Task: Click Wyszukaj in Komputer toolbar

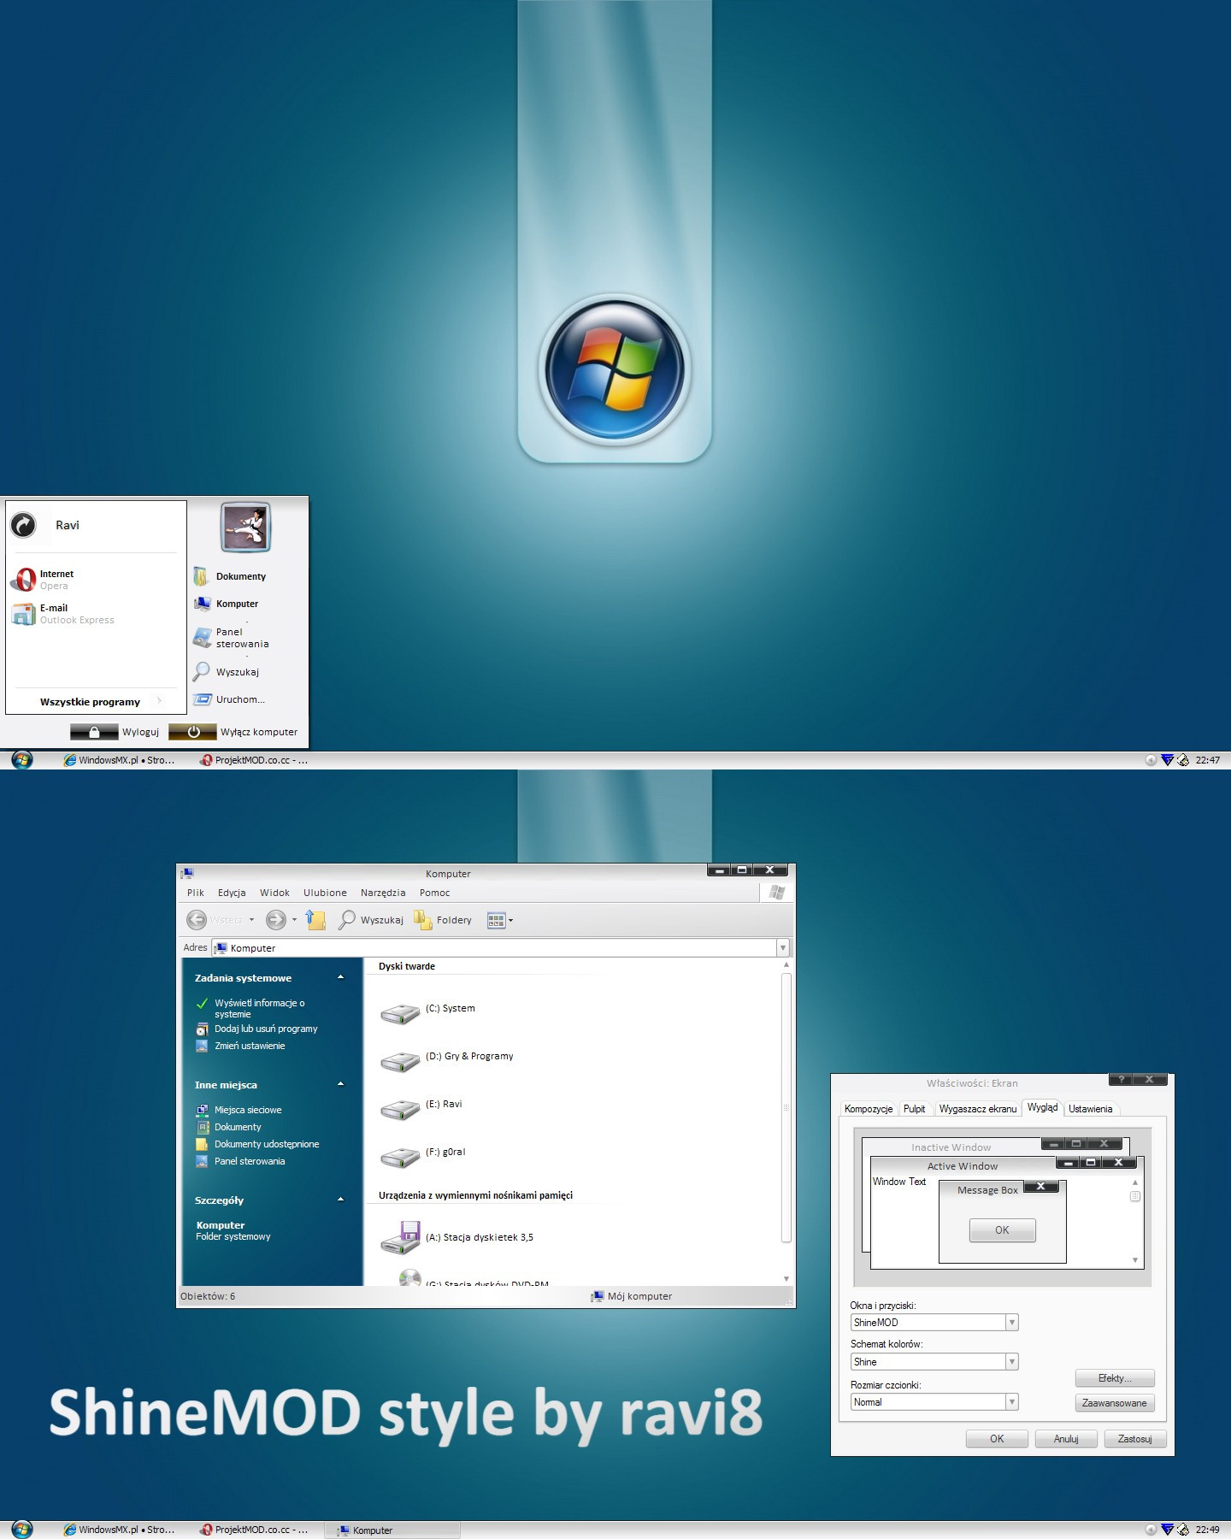Action: [x=371, y=920]
